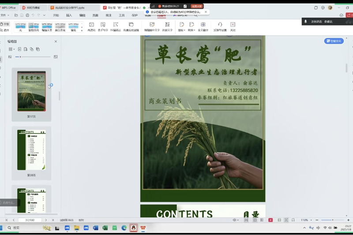
Task: Click the 划词文字 text selection icon
Action: click(x=167, y=26)
